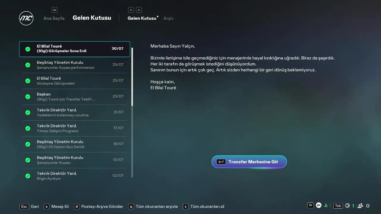This screenshot has width=381, height=214.
Task: Open Başkan's Touré için Transfer Teklifi message
Action: tap(75, 97)
